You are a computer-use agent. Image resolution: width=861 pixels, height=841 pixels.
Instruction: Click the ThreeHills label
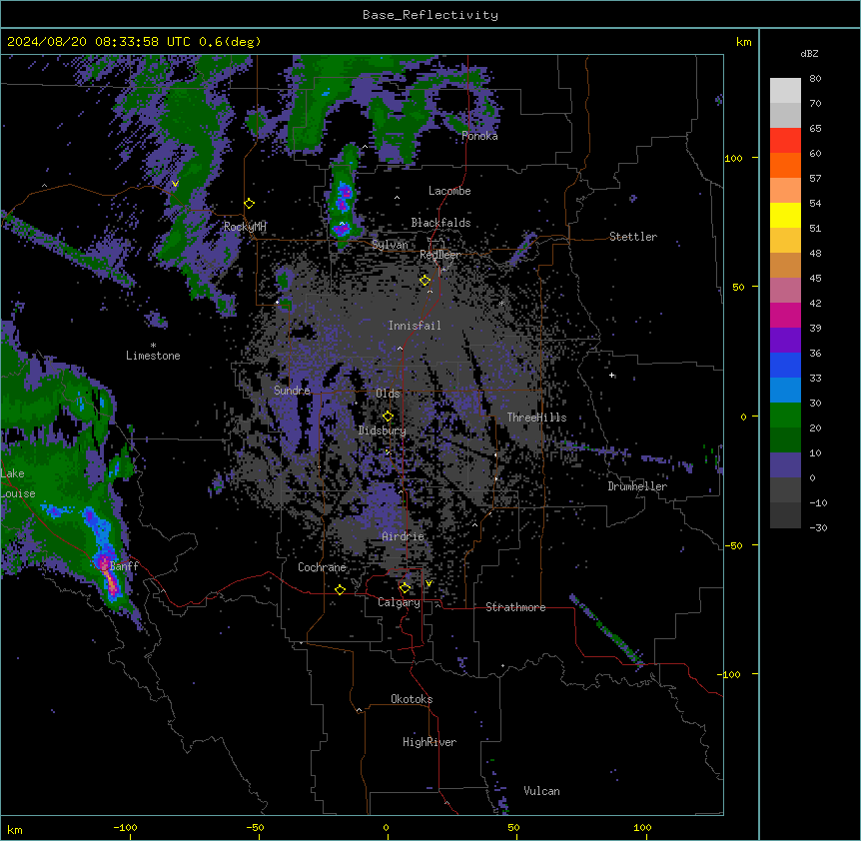coord(536,418)
